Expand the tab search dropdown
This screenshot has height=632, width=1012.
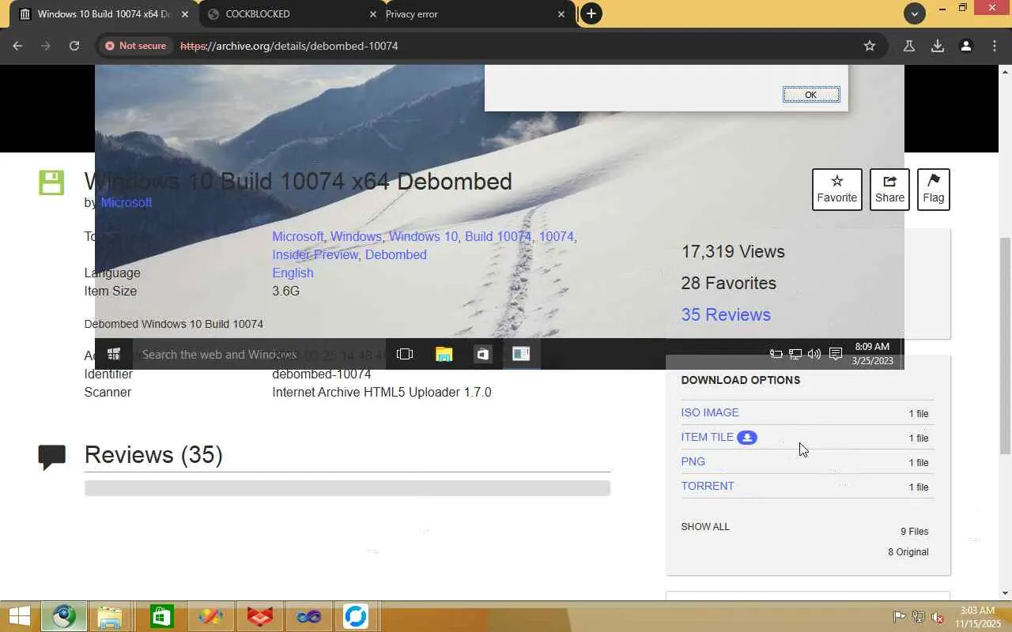(914, 13)
